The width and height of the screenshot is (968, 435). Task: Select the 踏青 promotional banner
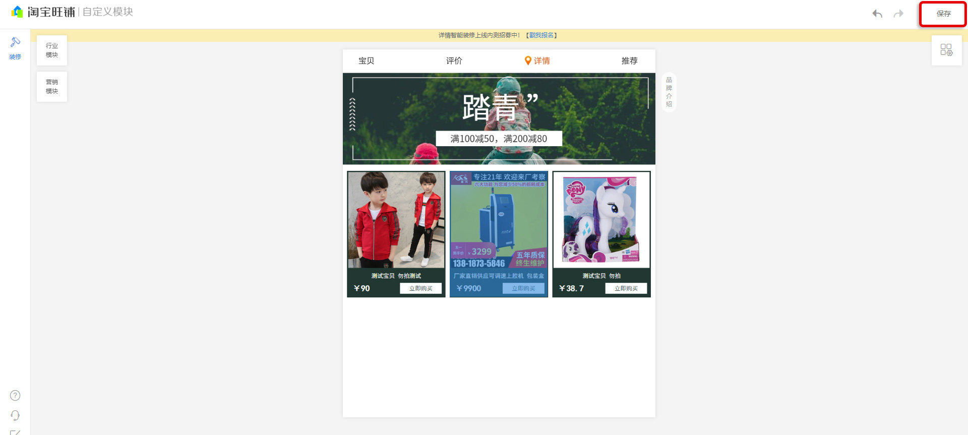[x=499, y=119]
